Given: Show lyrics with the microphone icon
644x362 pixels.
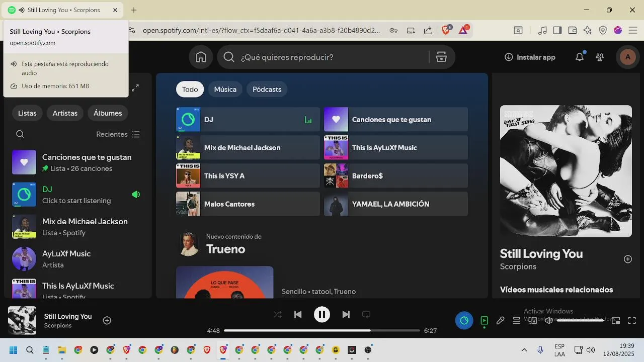Looking at the screenshot, I should point(500,320).
